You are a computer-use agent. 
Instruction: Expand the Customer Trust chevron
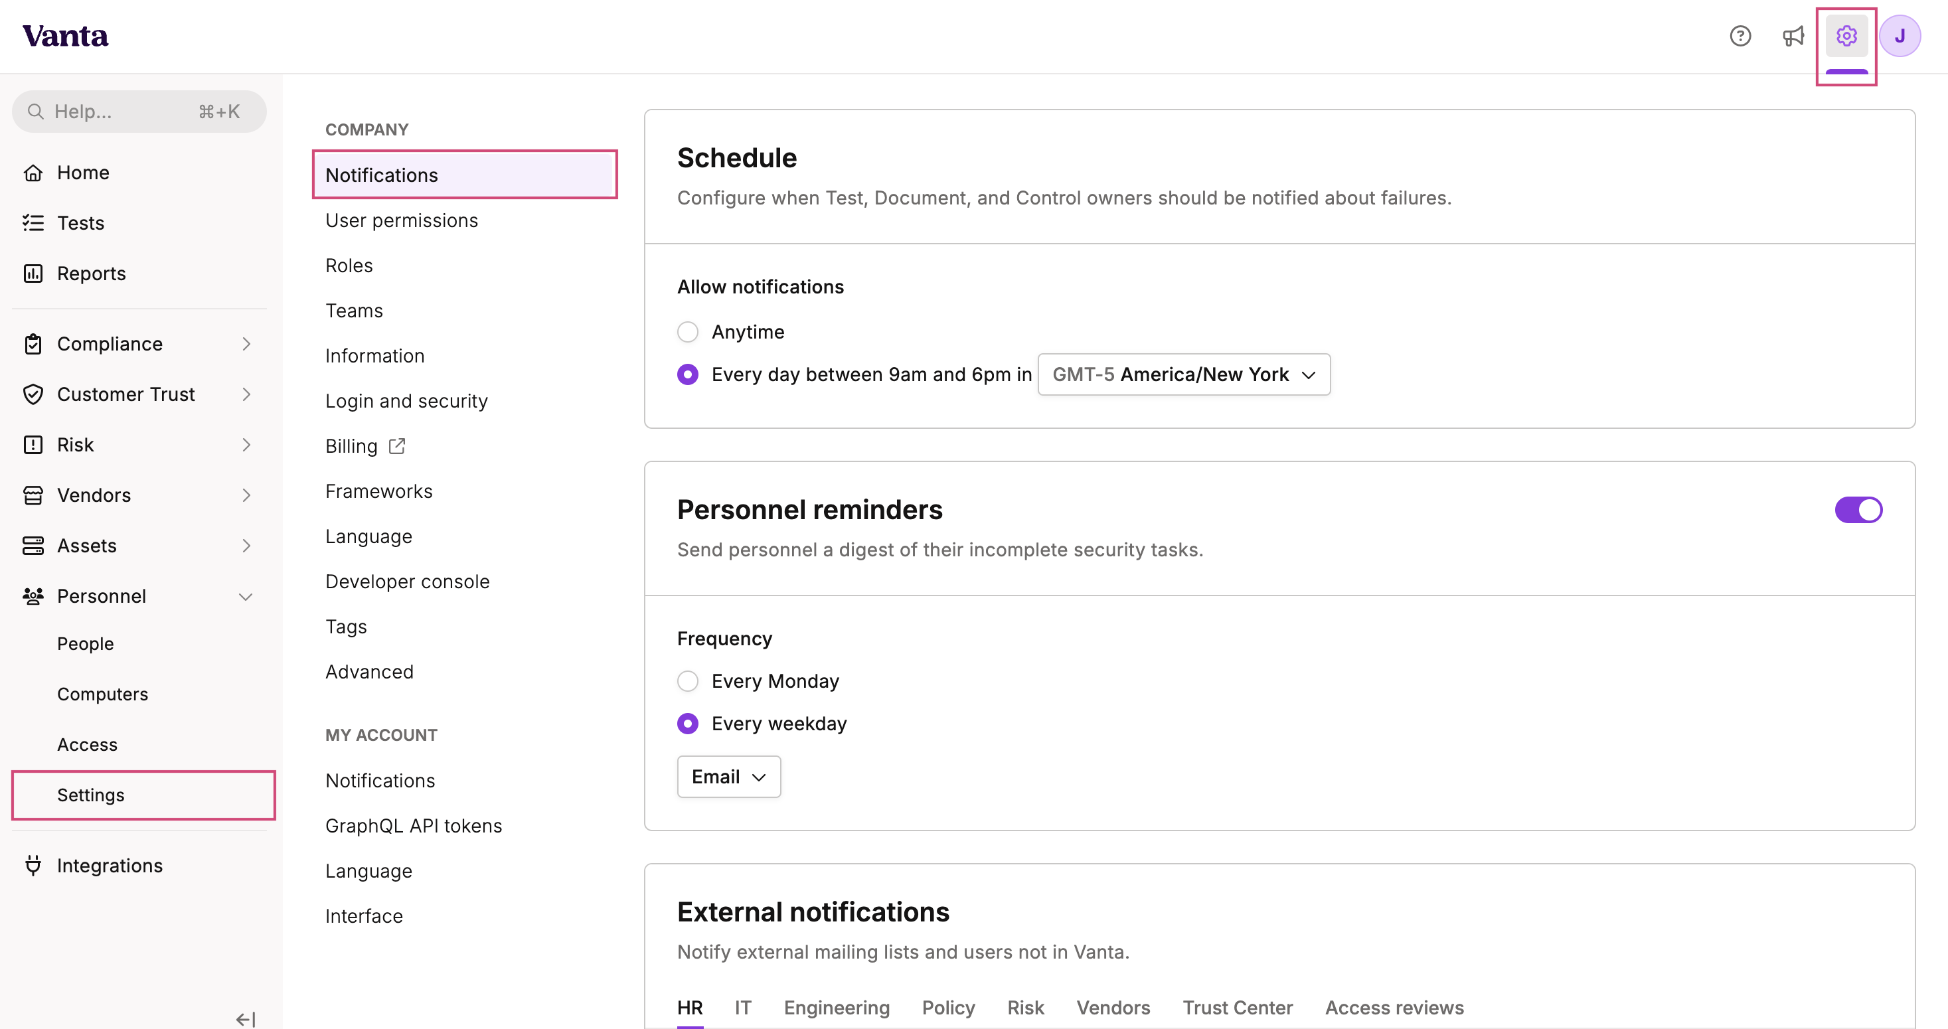tap(246, 394)
